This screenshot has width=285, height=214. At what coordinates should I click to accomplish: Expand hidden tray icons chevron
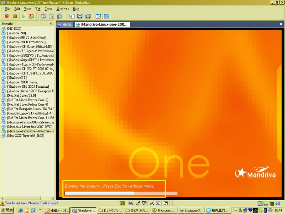[x=235, y=210]
